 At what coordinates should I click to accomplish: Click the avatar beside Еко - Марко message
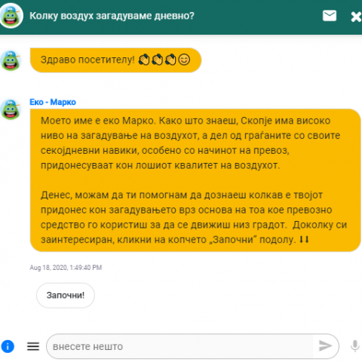(x=11, y=109)
